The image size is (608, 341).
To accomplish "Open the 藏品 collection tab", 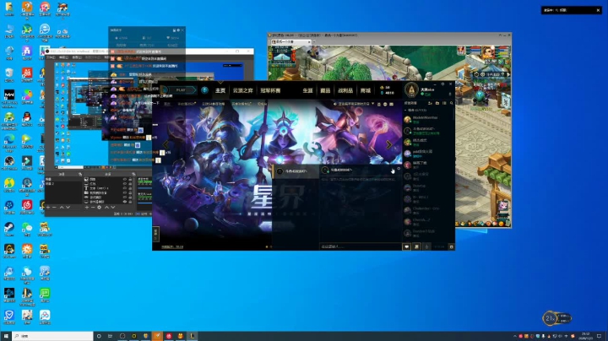I will coord(325,90).
